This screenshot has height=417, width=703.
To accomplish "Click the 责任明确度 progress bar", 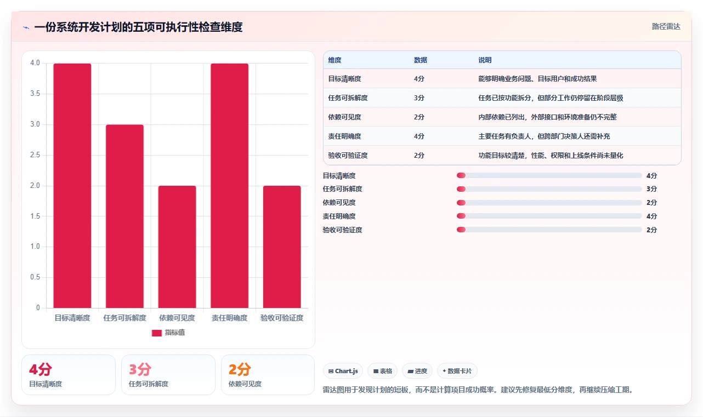I will click(x=549, y=216).
